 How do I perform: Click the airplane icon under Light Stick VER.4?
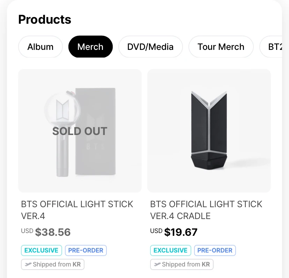click(28, 264)
